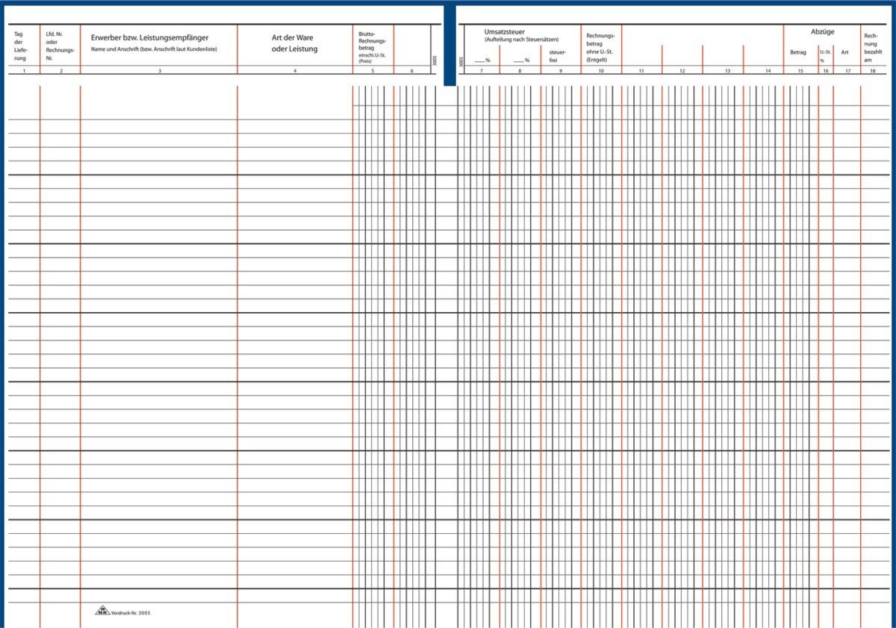Select the 'Tag der Lieferung' column header
The image size is (896, 628).
coord(20,46)
